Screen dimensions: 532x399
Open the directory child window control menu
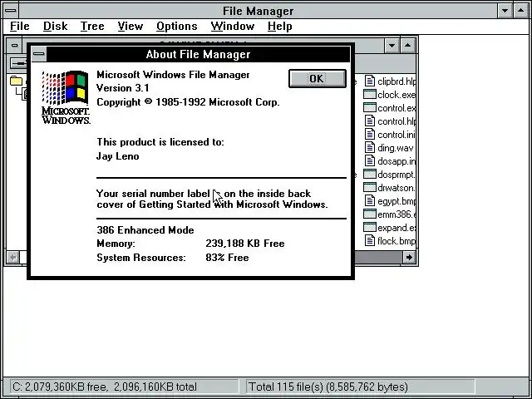click(x=14, y=45)
